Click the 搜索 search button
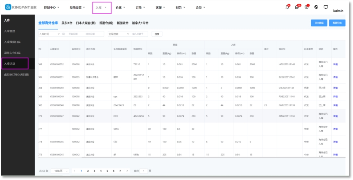This screenshot has width=353, height=180. click(156, 34)
